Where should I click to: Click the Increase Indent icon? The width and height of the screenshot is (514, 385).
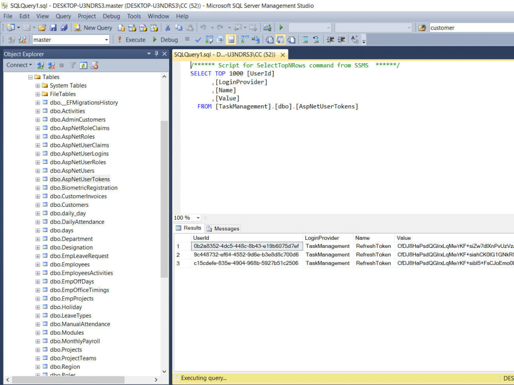pyautogui.click(x=341, y=40)
